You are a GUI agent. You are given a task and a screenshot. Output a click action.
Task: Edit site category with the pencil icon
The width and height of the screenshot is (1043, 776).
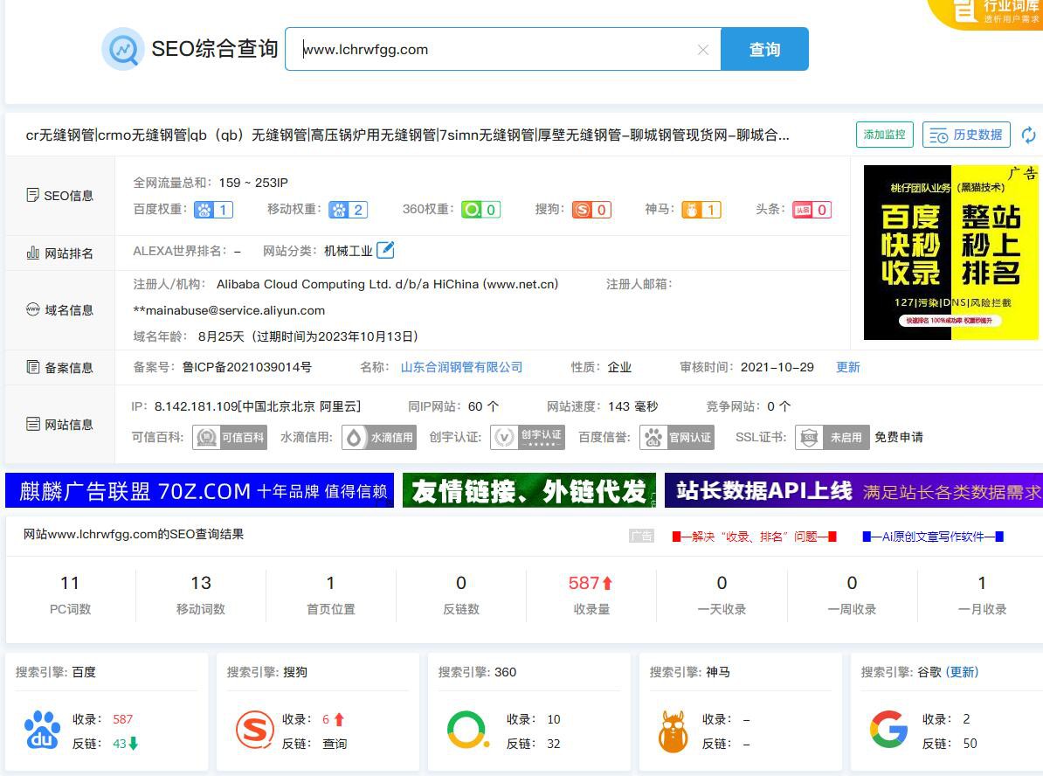(x=385, y=250)
